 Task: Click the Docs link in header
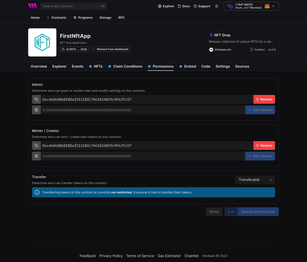184,6
